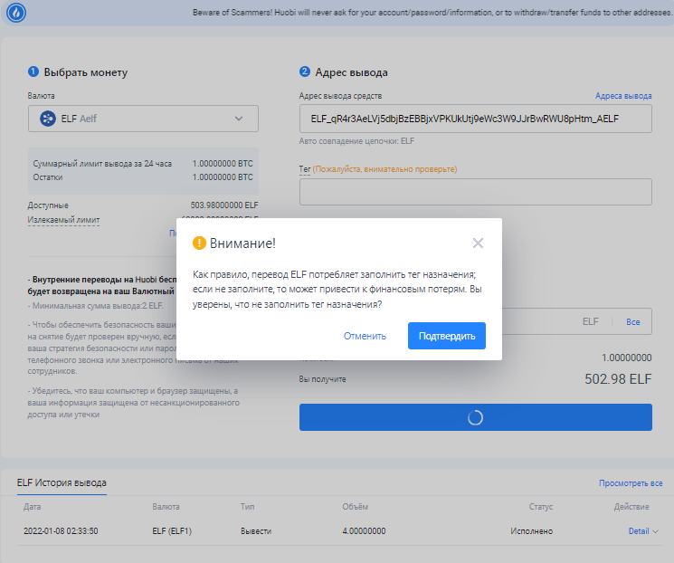Viewport: 674px width, 563px height.
Task: Open Просмотреть все history link
Action: [x=631, y=483]
